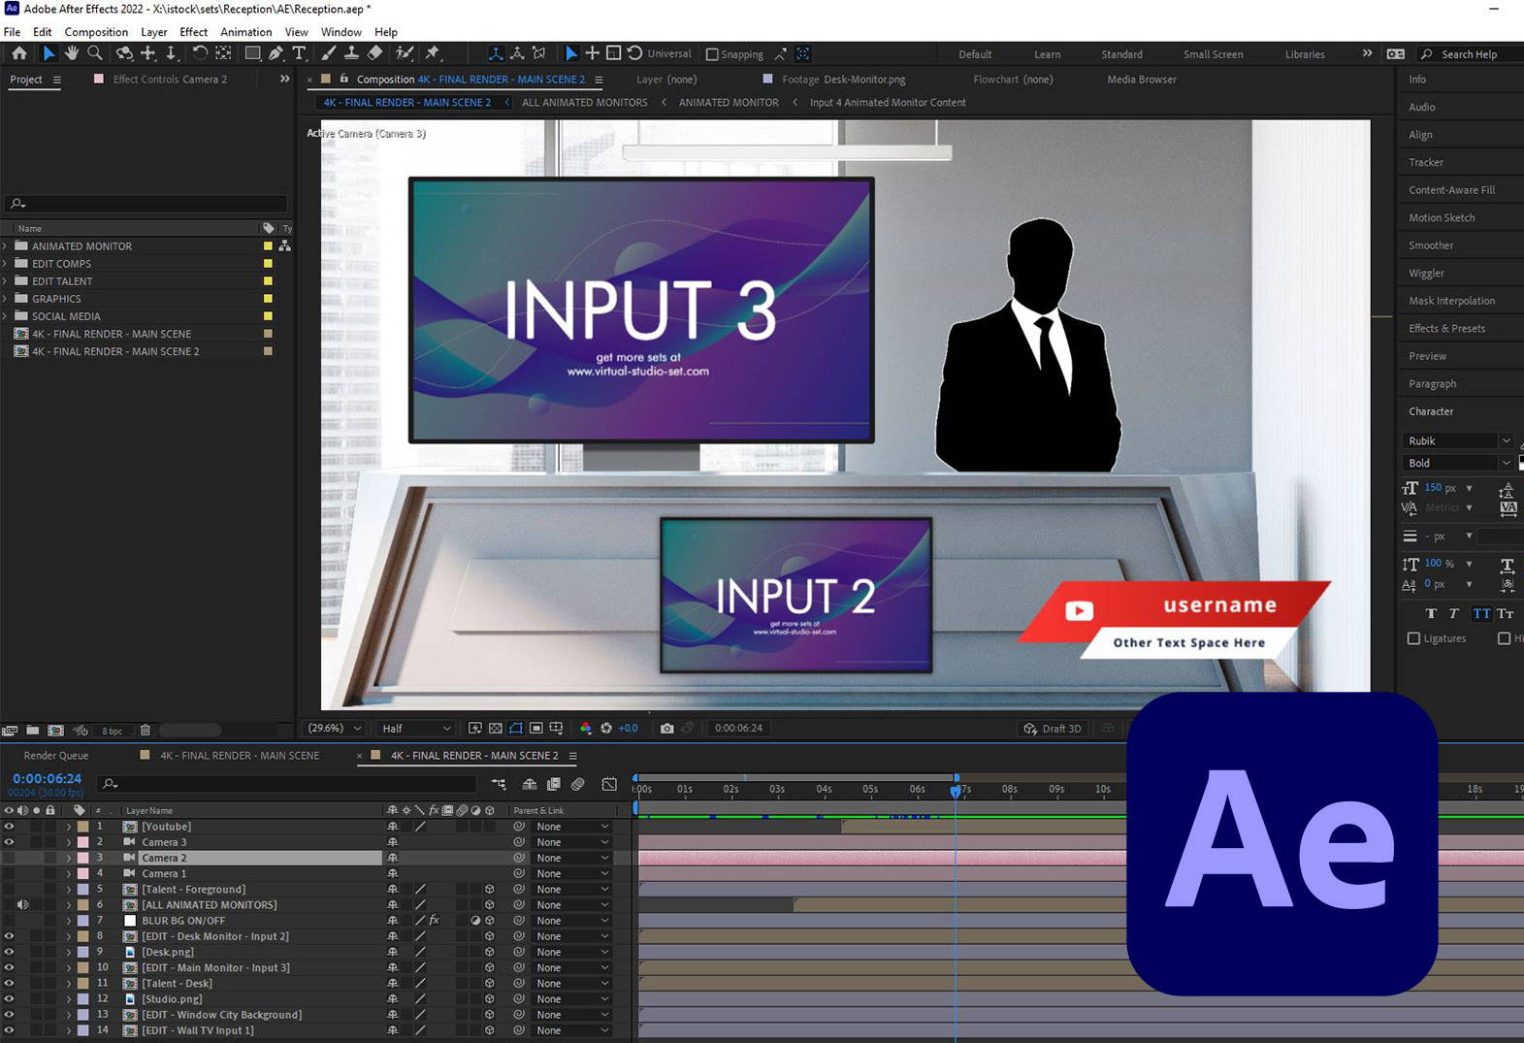Select the Roto Brush tool

click(x=405, y=53)
